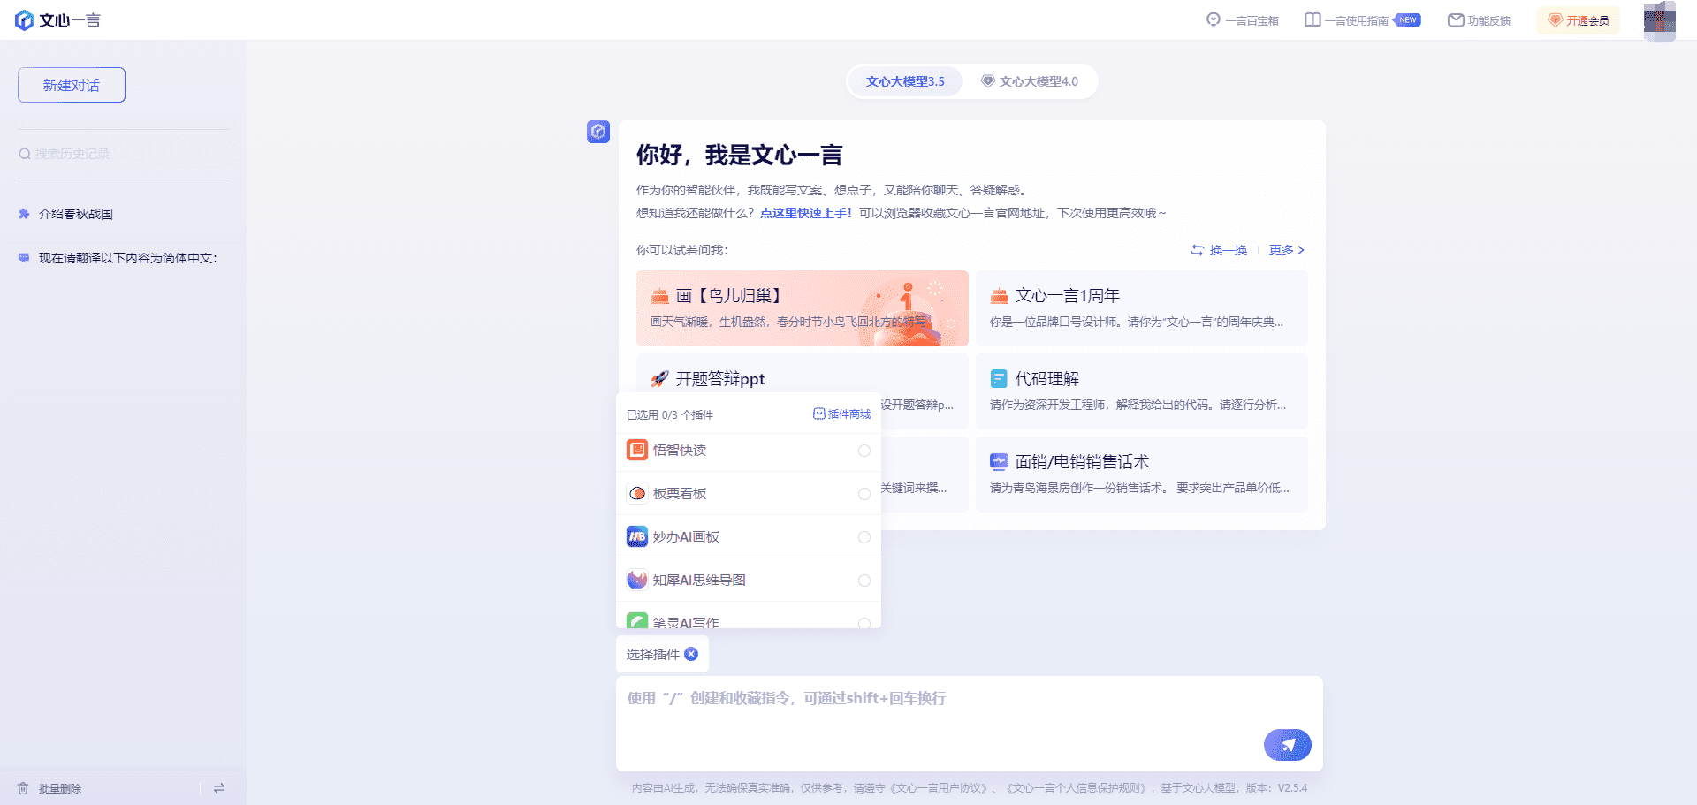Select the 文心大模型3.5 tab
The width and height of the screenshot is (1697, 805).
coord(904,81)
